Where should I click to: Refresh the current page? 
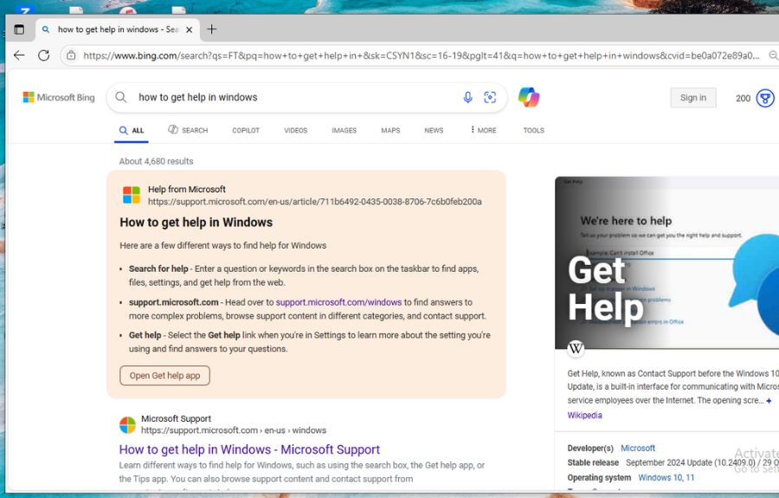click(x=44, y=55)
